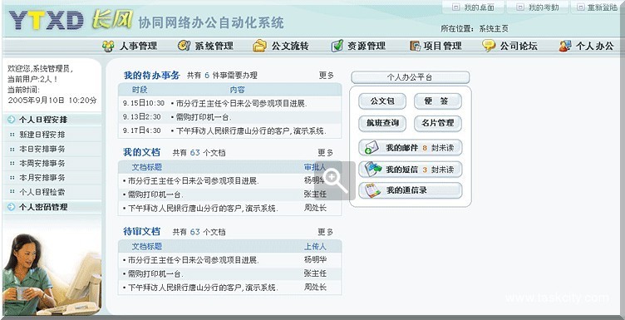This screenshot has height=320, width=625.
Task: Open 新建日程安排 in the sidebar
Action: point(42,135)
